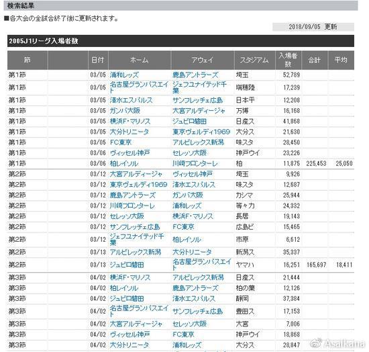Click the 日付 column header
369x352 pixels.
click(98, 60)
